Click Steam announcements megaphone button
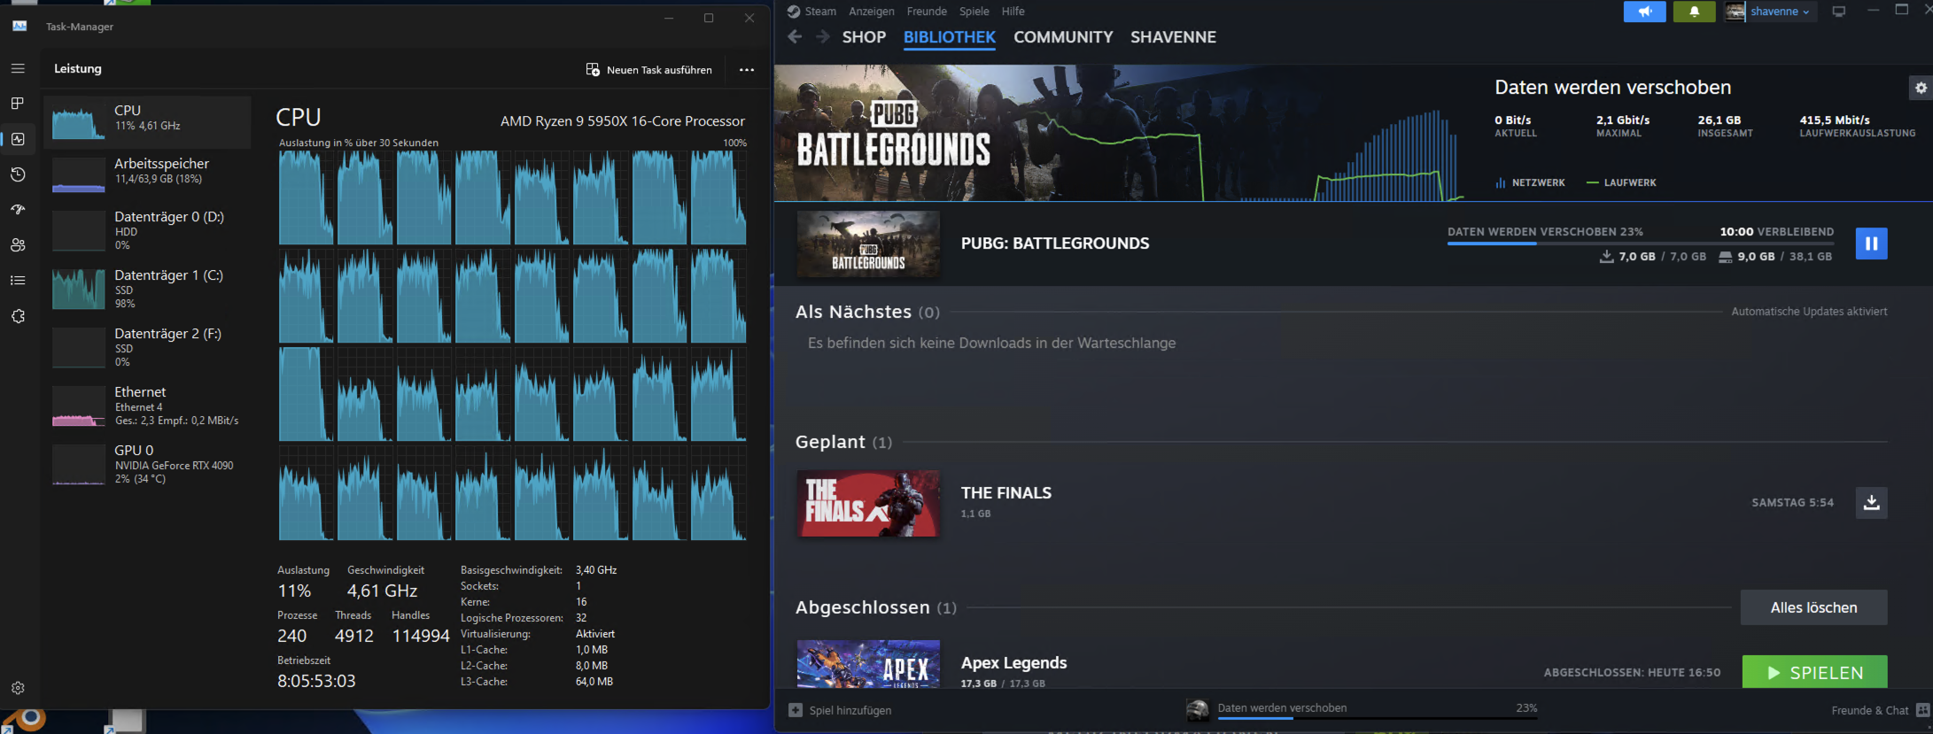1933x734 pixels. (x=1644, y=12)
